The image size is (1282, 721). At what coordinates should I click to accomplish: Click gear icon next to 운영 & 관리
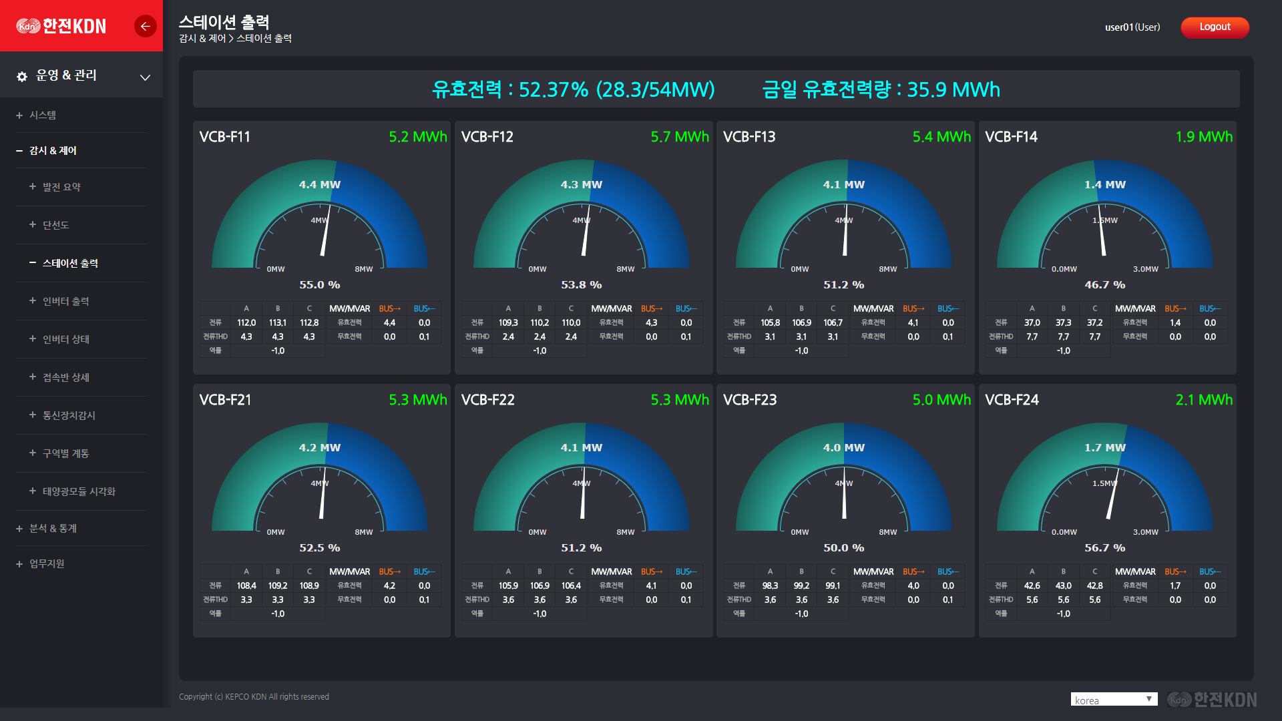(22, 76)
